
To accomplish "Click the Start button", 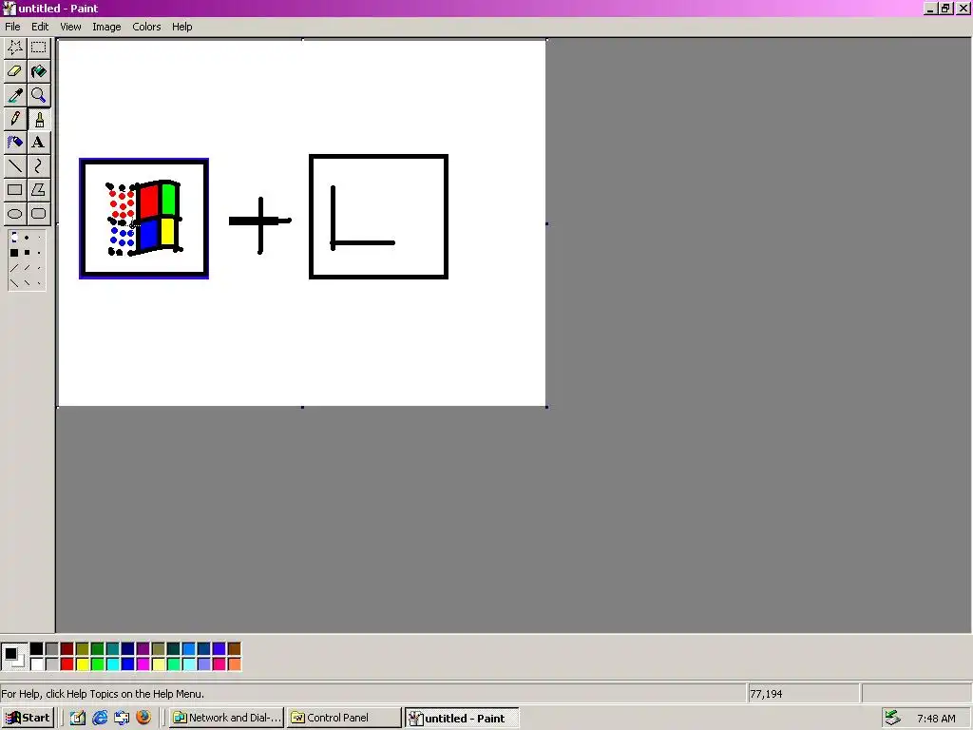I will (28, 718).
